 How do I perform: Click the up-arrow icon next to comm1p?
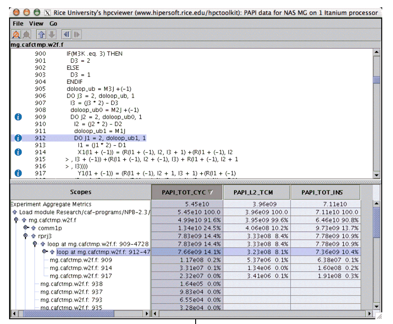click(33, 228)
